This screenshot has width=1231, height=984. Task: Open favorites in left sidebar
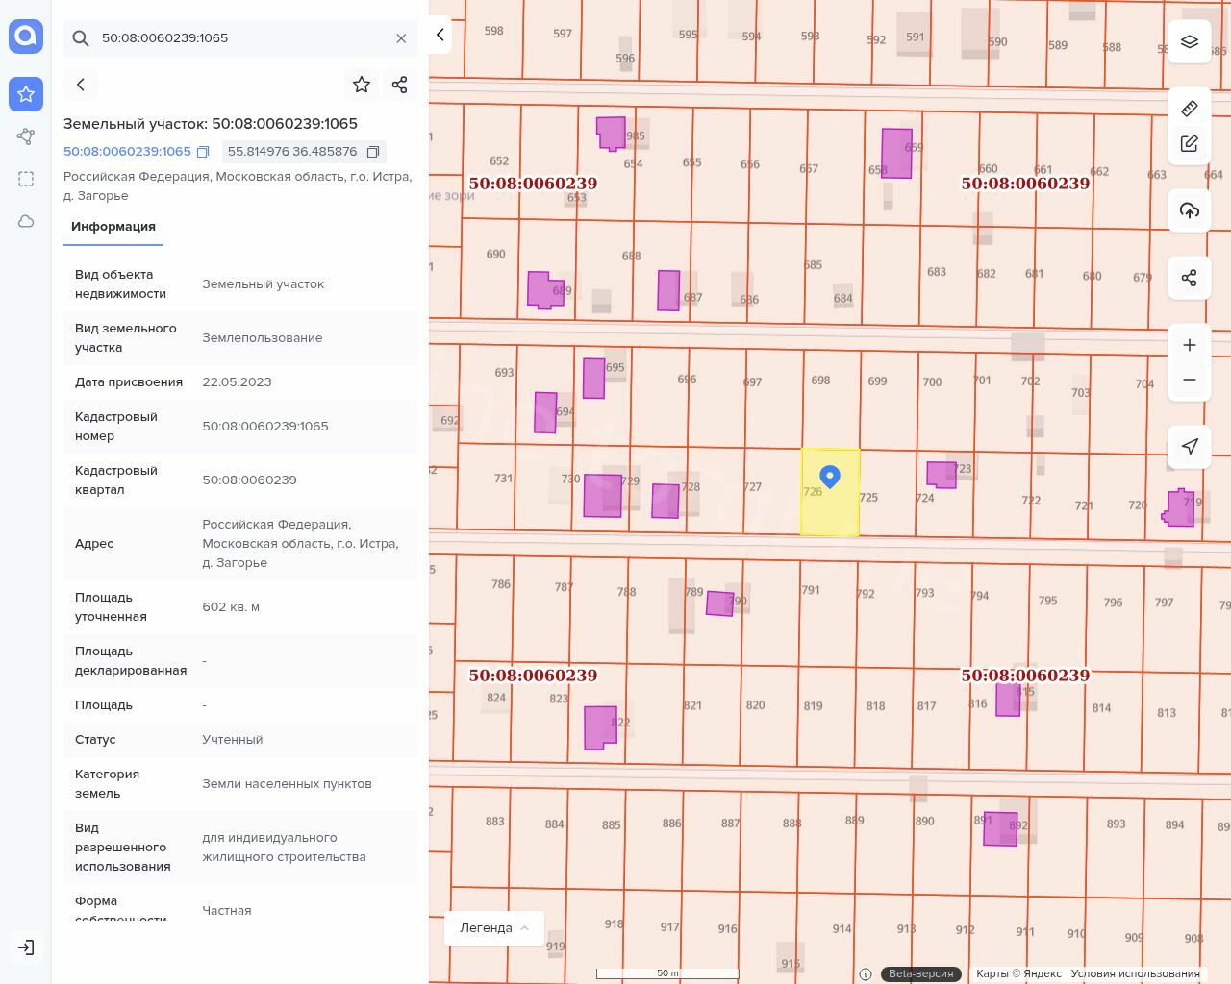tap(26, 94)
